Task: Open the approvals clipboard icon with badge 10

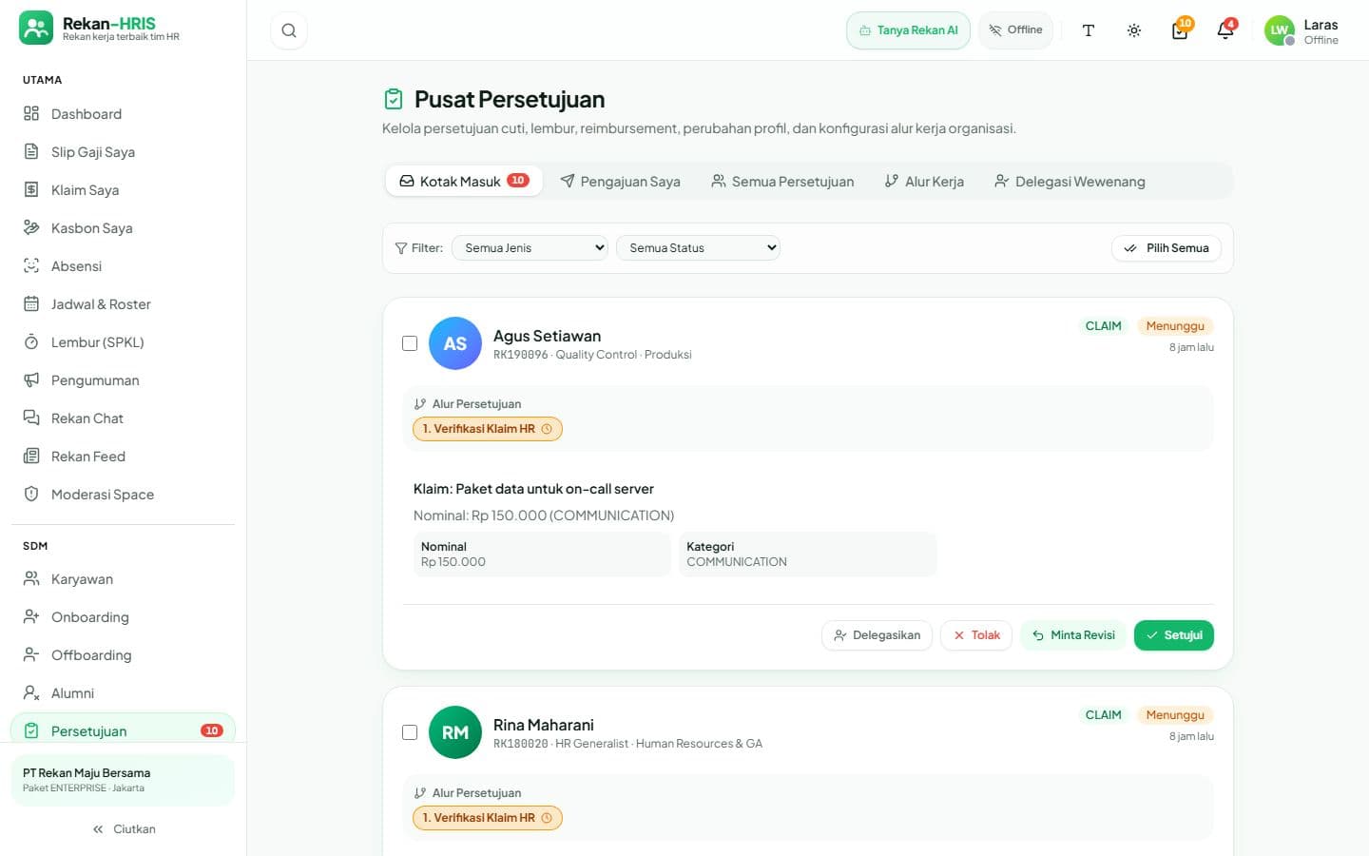Action: click(1180, 30)
